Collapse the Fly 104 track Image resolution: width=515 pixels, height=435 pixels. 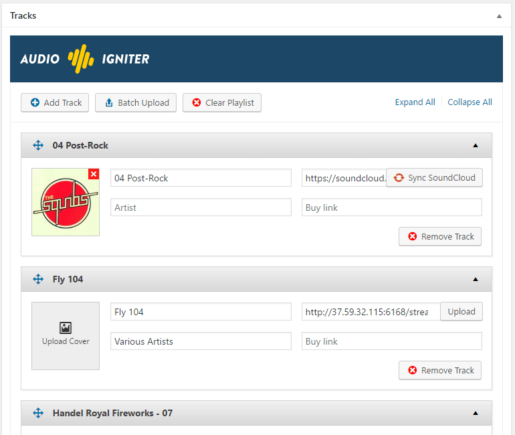tap(476, 279)
